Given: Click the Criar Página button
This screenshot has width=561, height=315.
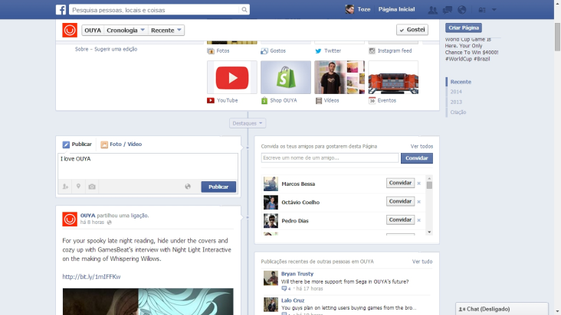Looking at the screenshot, I should coord(464,28).
